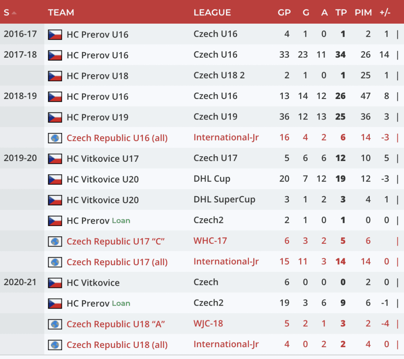The image size is (404, 359).
Task: Click the globe icon beside Czech Republic U16 (all)
Action: (55, 138)
